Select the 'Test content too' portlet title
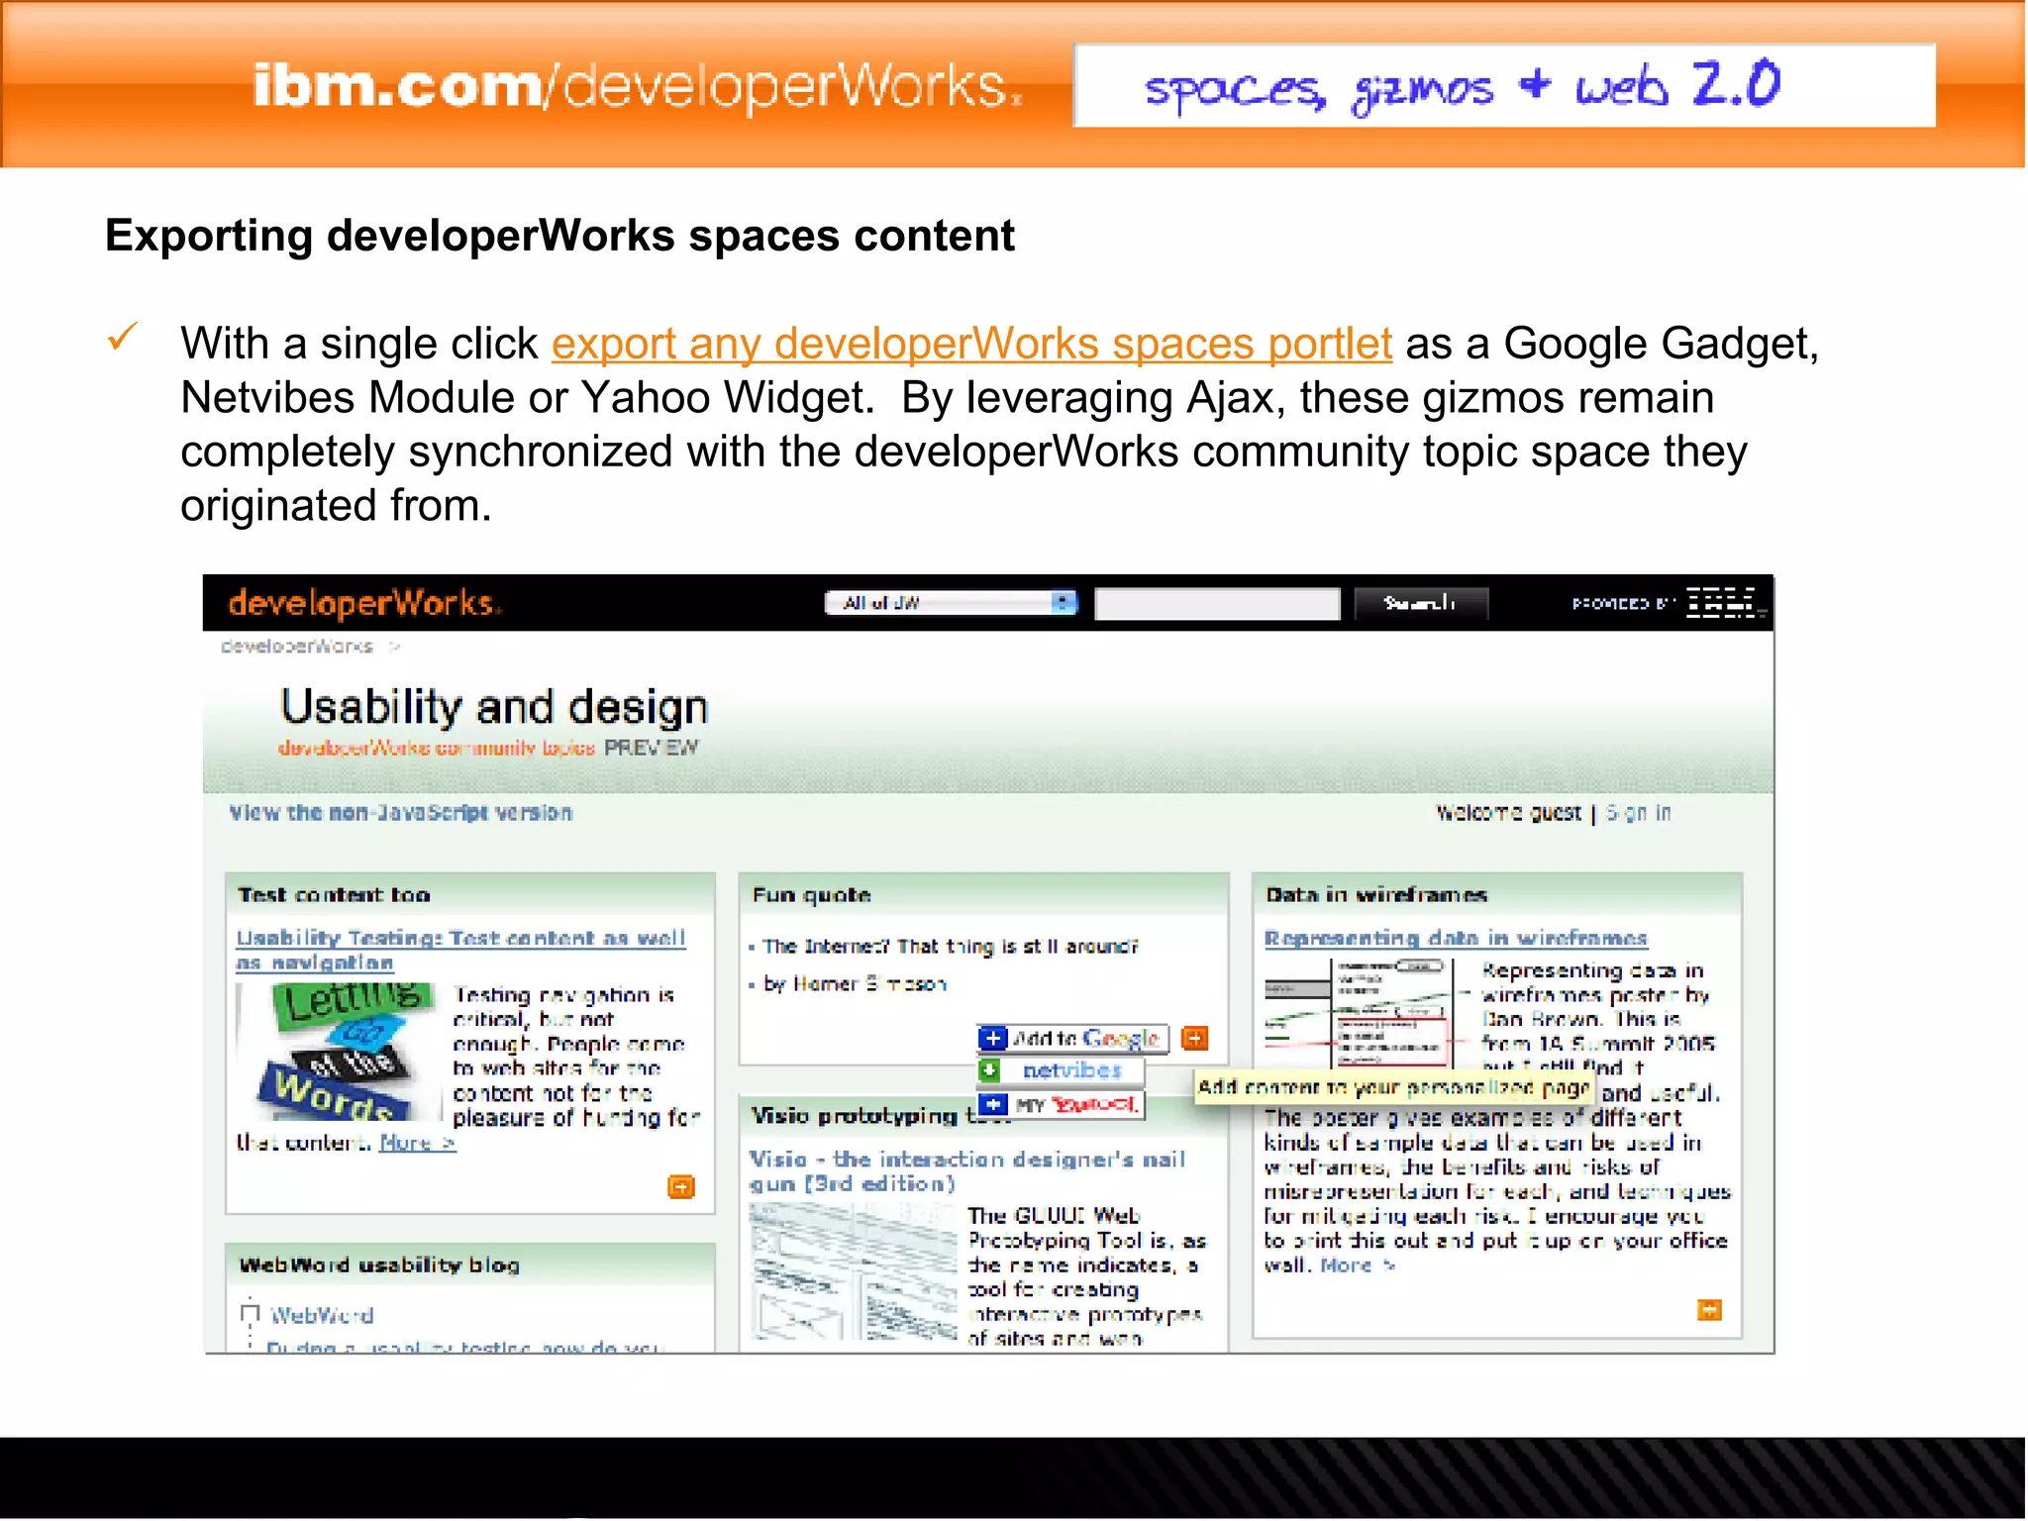The height and width of the screenshot is (1521, 2028). point(335,895)
